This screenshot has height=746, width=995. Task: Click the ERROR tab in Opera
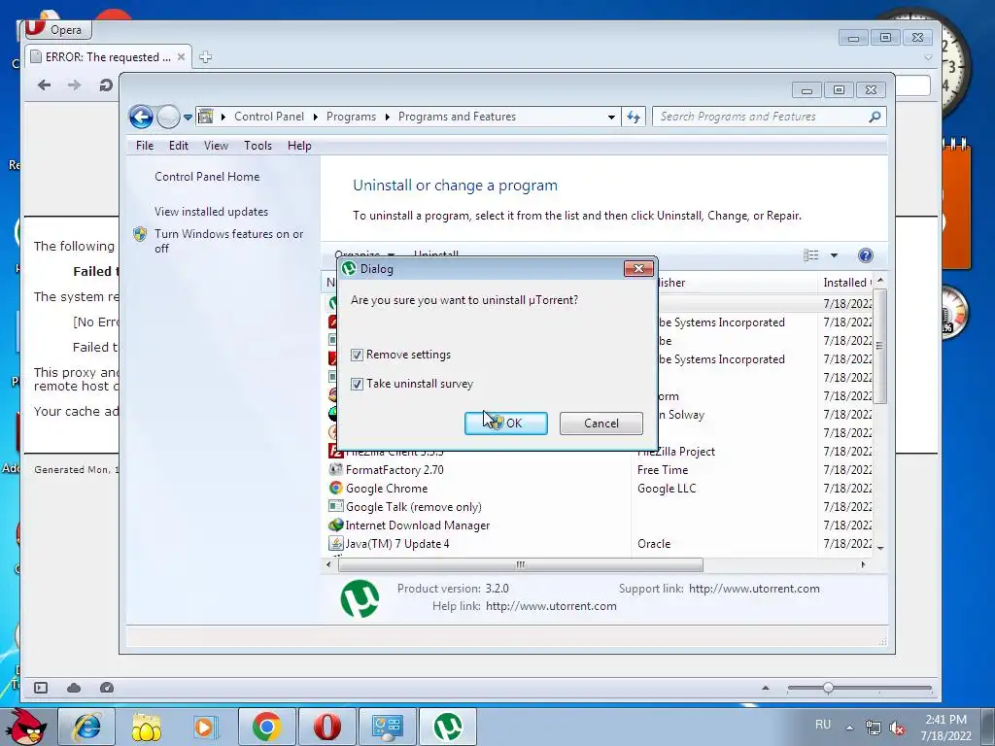108,57
